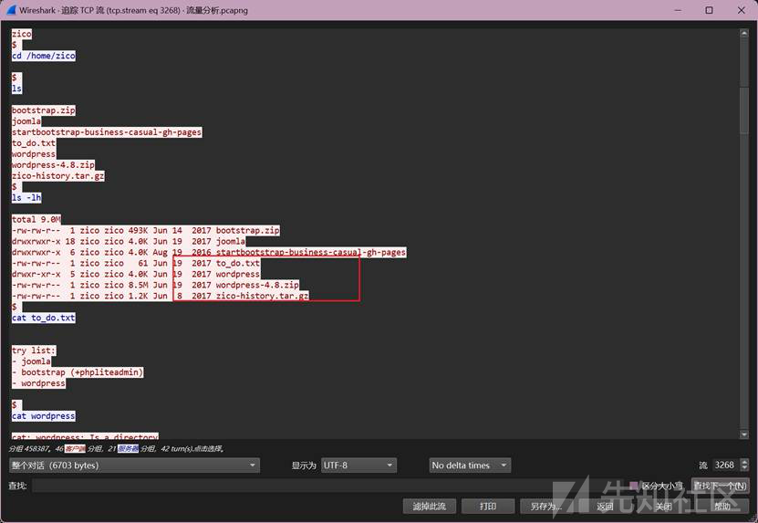This screenshot has height=523, width=758.
Task: Click the red 客户端 client label in status
Action: 75,448
